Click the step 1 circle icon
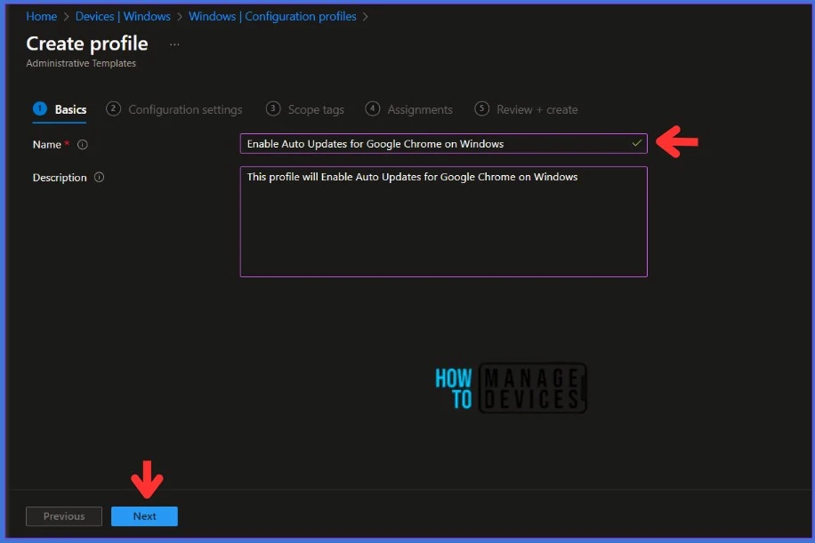The width and height of the screenshot is (815, 543). (x=40, y=108)
